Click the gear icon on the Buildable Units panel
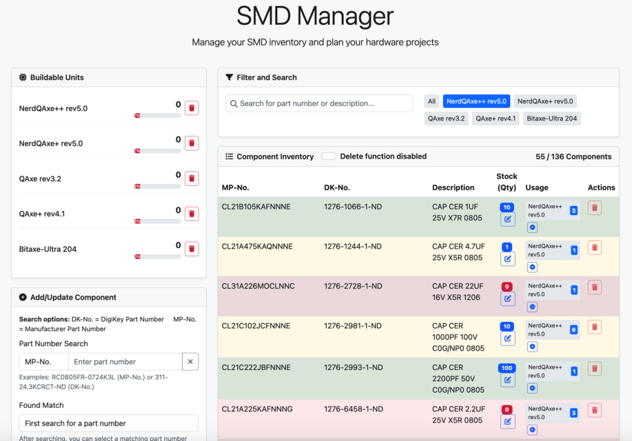Viewport: 632px width, 441px height. [x=21, y=77]
